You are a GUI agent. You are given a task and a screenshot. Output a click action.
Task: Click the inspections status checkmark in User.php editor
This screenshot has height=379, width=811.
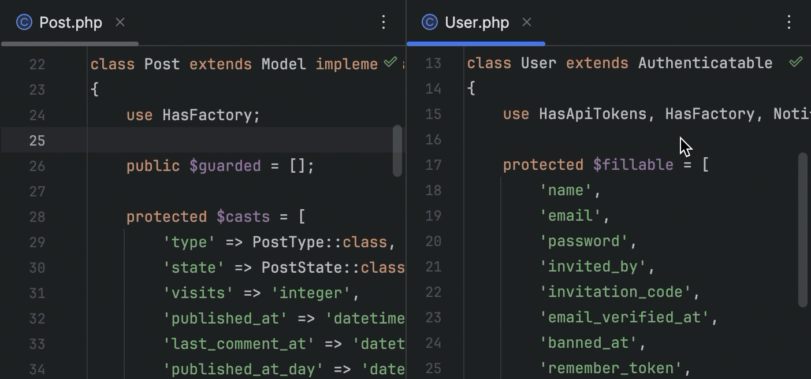coord(797,61)
